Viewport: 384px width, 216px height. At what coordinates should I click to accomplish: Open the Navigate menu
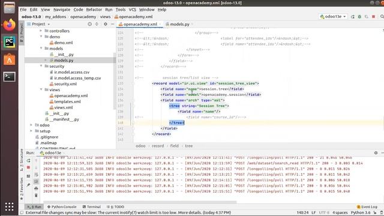pos(62,10)
